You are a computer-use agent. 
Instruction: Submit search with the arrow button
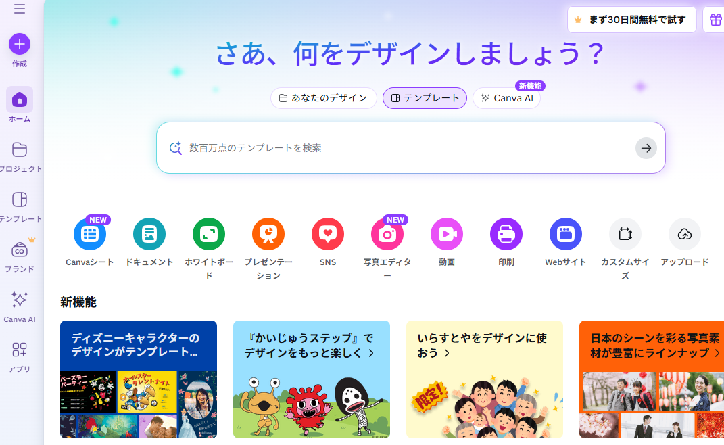[646, 148]
